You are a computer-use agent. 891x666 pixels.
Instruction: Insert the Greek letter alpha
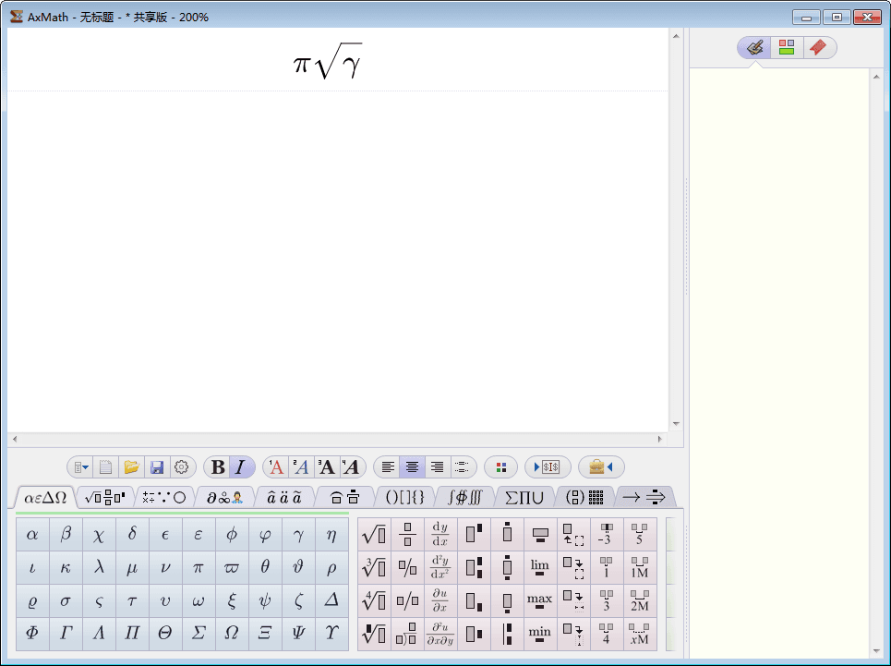click(x=32, y=535)
